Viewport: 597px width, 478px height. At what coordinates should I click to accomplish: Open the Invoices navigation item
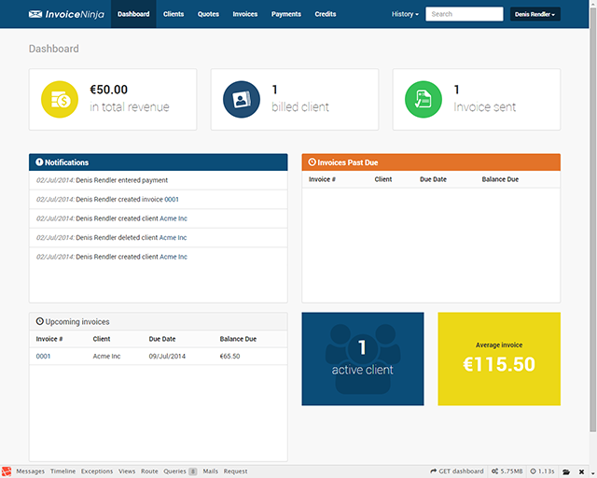pyautogui.click(x=245, y=15)
